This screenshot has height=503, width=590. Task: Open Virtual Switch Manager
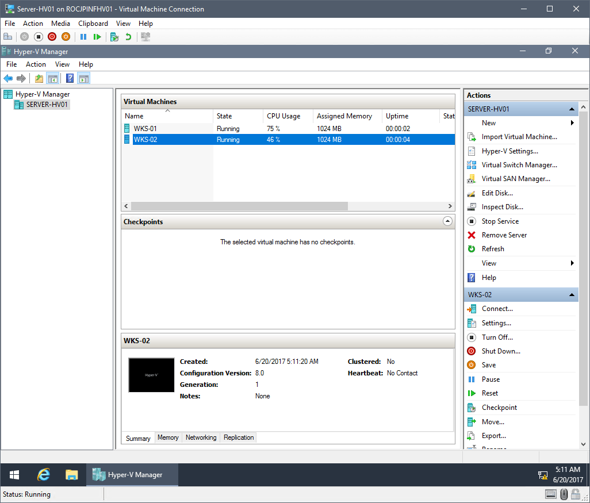(x=519, y=165)
